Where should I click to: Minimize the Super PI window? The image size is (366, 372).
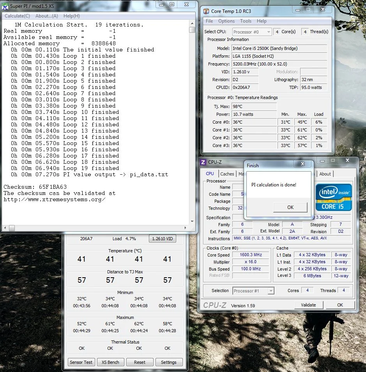161,5
